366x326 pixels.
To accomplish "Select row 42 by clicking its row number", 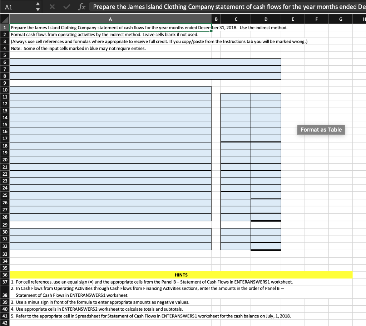I will coord(4,322).
